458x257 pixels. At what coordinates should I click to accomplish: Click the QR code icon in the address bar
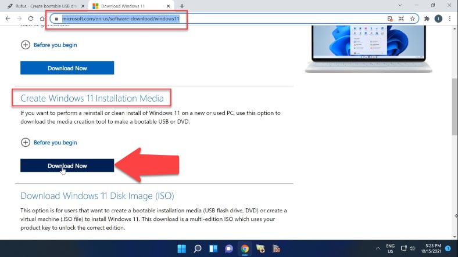tap(401, 19)
